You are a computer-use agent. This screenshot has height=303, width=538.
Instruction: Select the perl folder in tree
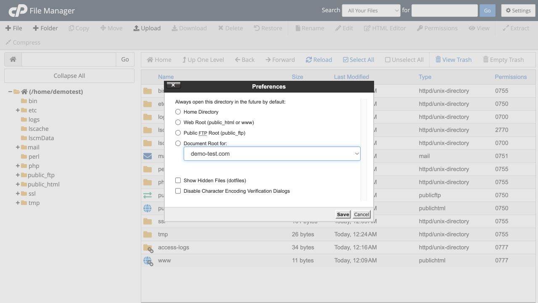[34, 157]
